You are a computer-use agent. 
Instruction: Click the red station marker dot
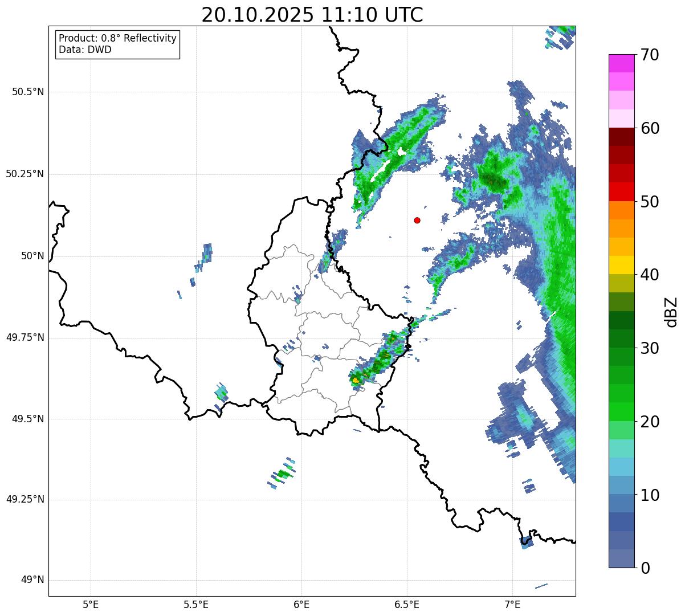pyautogui.click(x=417, y=220)
